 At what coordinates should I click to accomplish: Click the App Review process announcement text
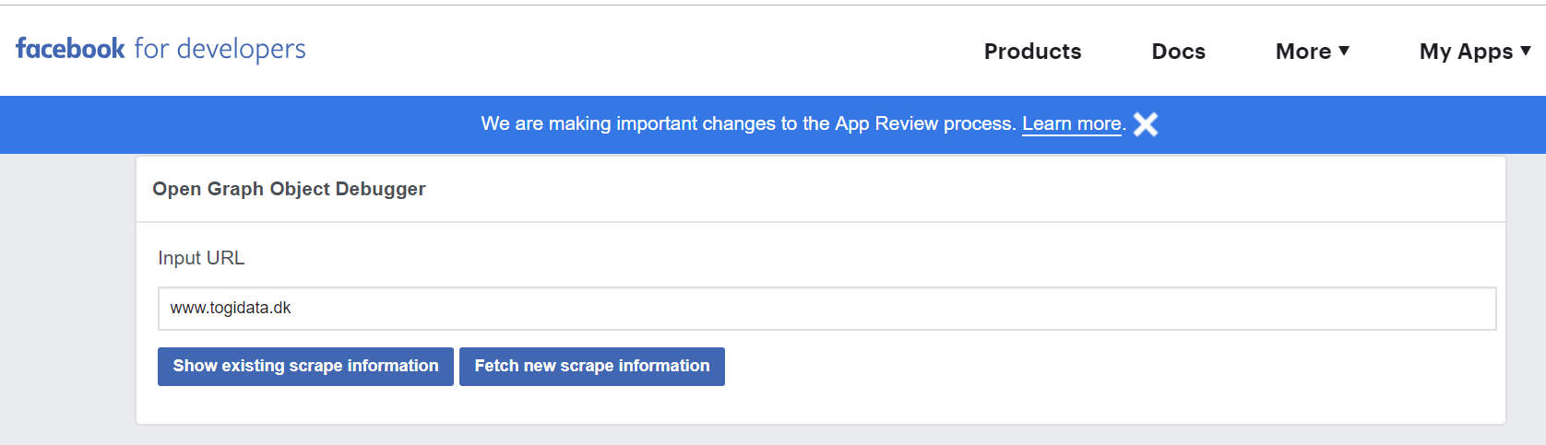[747, 124]
